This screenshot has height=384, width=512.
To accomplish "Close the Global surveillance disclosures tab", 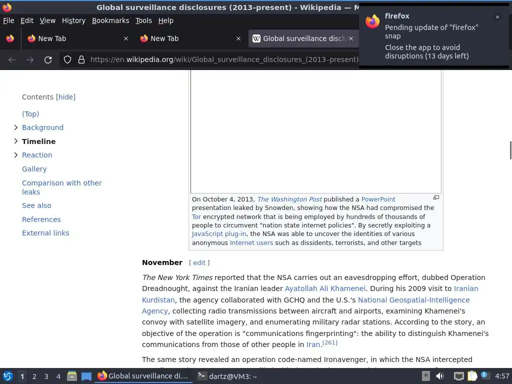I will pos(351,38).
